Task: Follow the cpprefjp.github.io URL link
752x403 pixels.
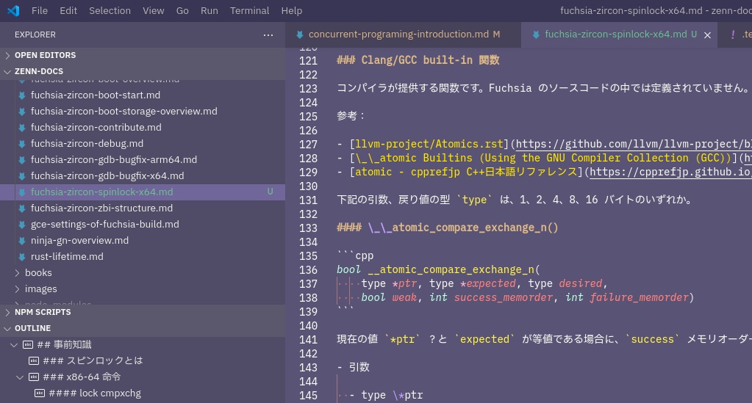Action: [x=670, y=172]
